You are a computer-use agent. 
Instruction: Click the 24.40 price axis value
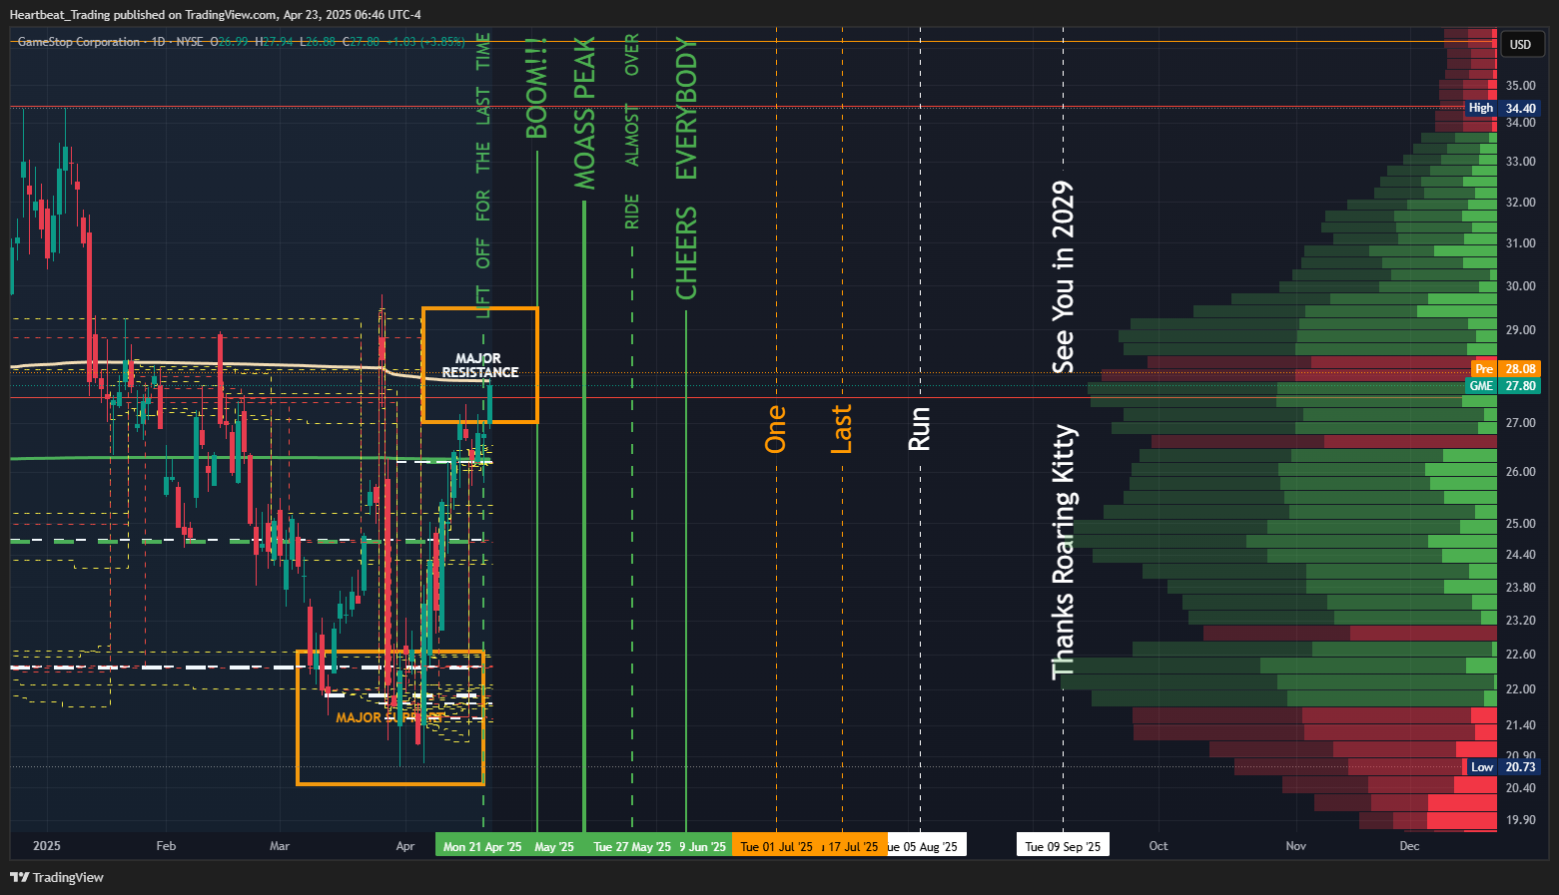[x=1520, y=554]
